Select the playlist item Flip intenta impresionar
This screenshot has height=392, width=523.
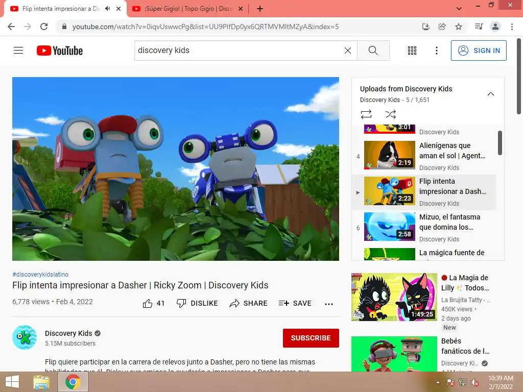(x=423, y=192)
